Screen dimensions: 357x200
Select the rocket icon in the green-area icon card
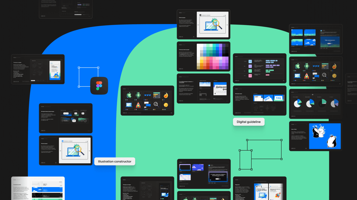pos(138,105)
